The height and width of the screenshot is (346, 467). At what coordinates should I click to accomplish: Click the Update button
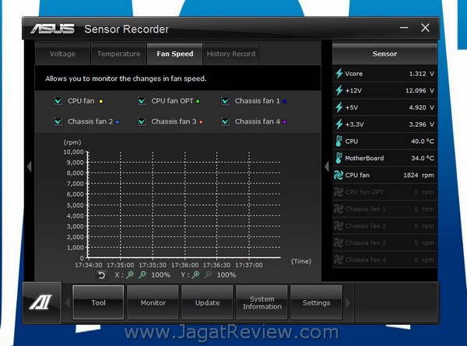(x=207, y=302)
